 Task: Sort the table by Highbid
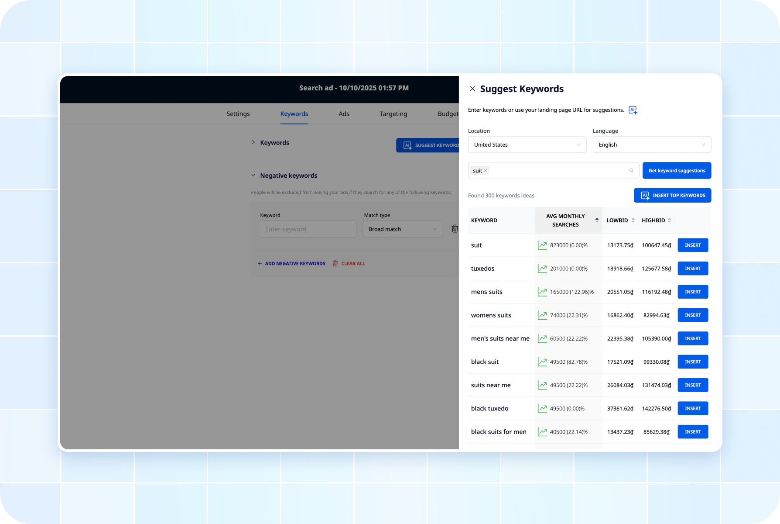click(669, 221)
